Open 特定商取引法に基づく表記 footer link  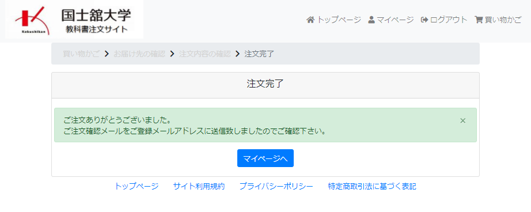372,186
